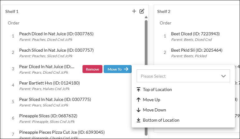Choose Top of Location option
This screenshot has height=139, width=240.
[157, 89]
